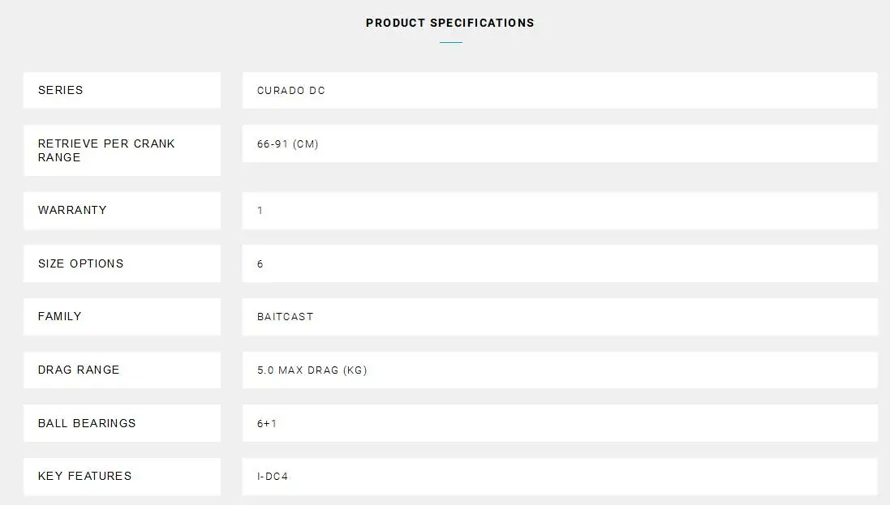This screenshot has width=890, height=505.
Task: Select the RETRIEVE PER CRANK RANGE label
Action: coord(106,150)
